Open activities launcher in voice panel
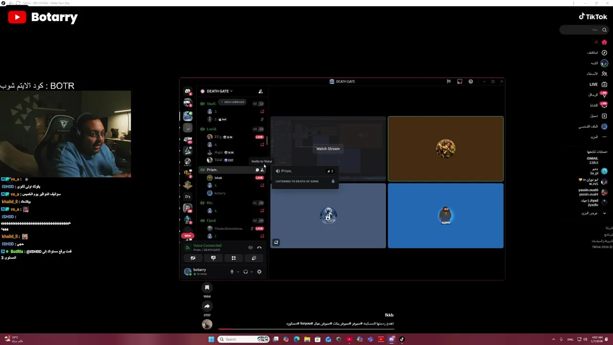 click(x=234, y=258)
